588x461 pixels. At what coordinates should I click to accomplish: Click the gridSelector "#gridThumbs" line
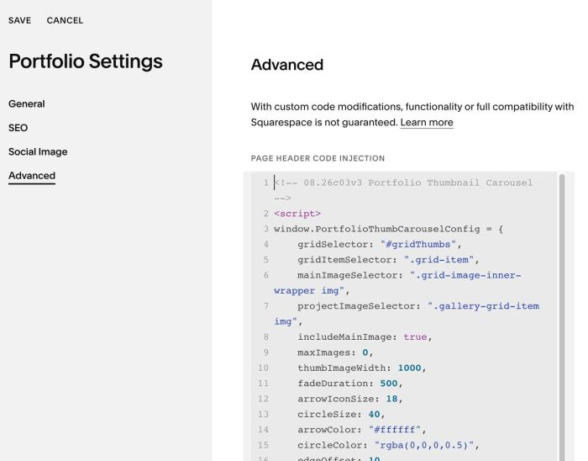tap(379, 245)
